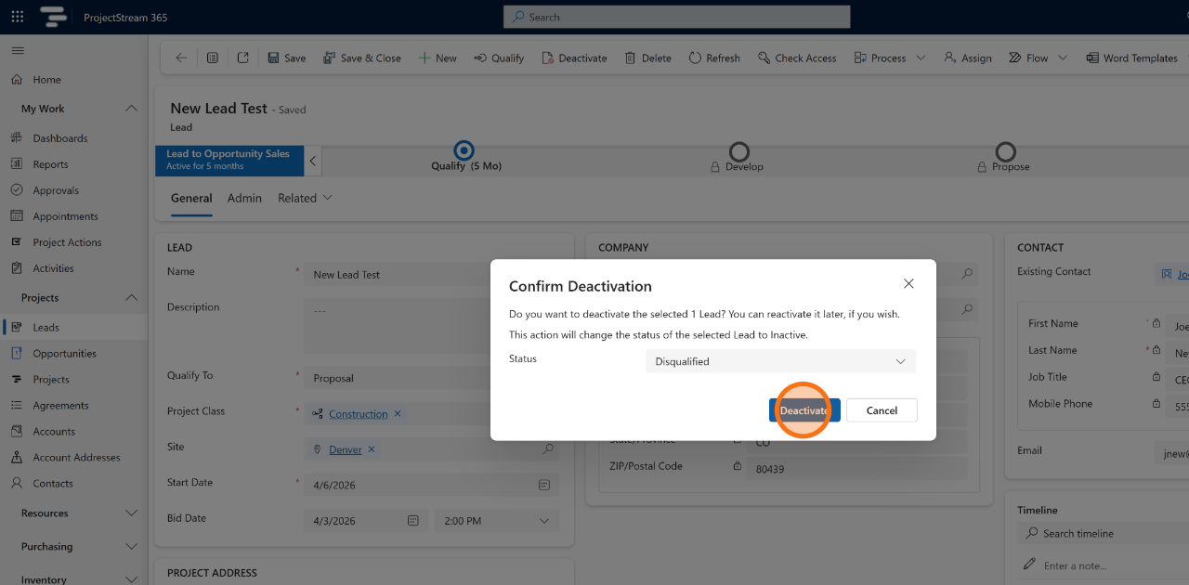Expand the Process menu chevron
Image resolution: width=1189 pixels, height=585 pixels.
pos(921,58)
